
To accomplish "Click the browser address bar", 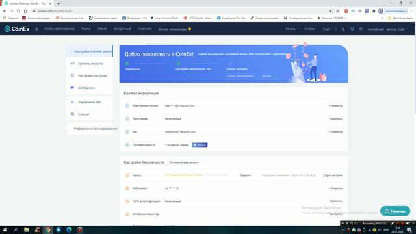I will 181,11.
